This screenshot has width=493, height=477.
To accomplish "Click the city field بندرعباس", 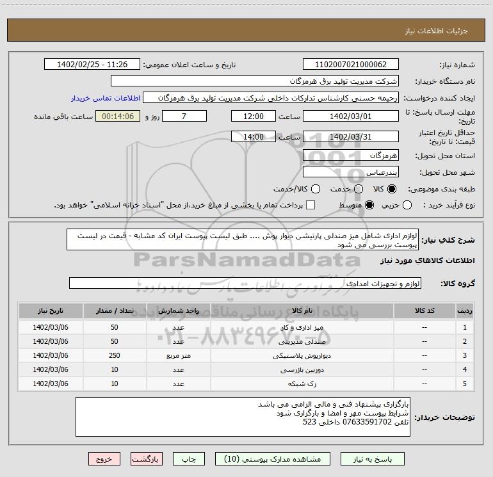I will pyautogui.click(x=351, y=172).
